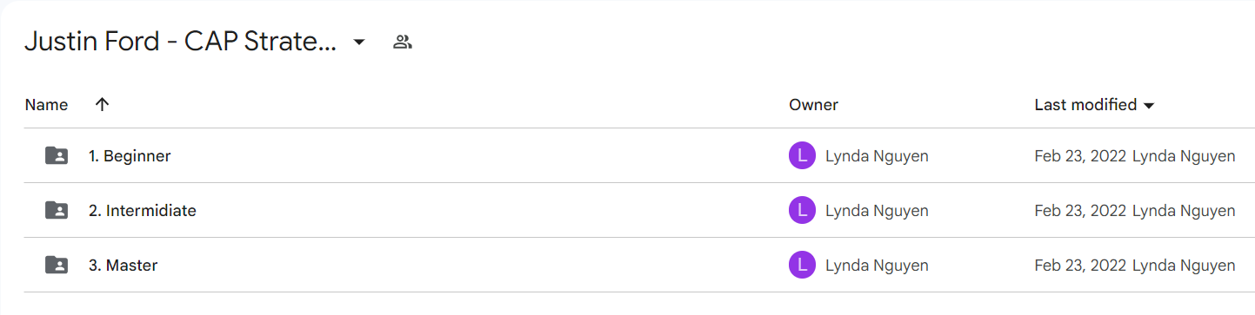Click the upward sort arrow next to Name
The height and width of the screenshot is (315, 1255).
(x=102, y=104)
